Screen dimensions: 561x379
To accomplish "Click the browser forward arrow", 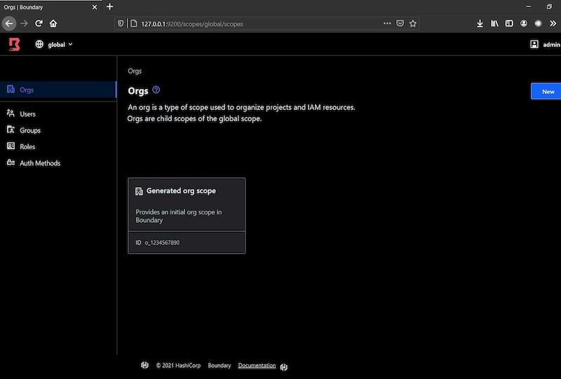I will coord(24,24).
